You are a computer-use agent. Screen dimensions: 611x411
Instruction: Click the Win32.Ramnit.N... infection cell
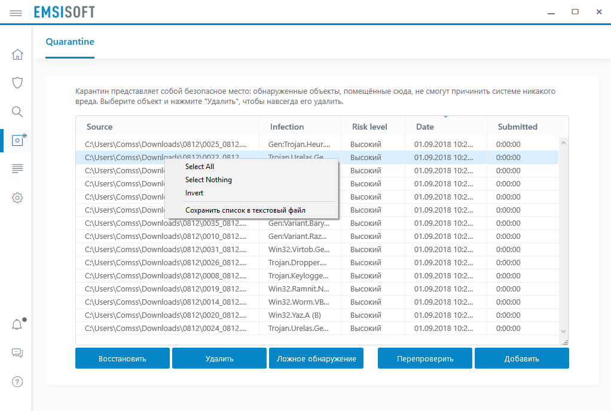point(299,289)
